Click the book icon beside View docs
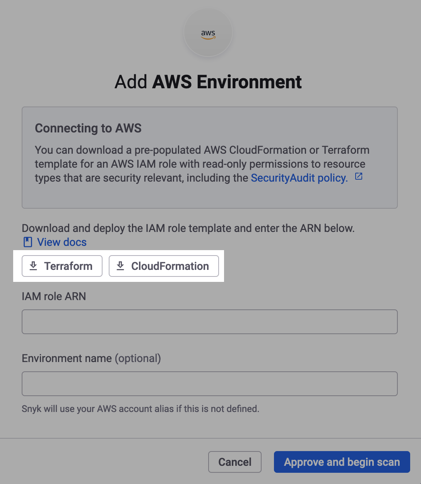Viewport: 421px width, 484px height. [28, 242]
